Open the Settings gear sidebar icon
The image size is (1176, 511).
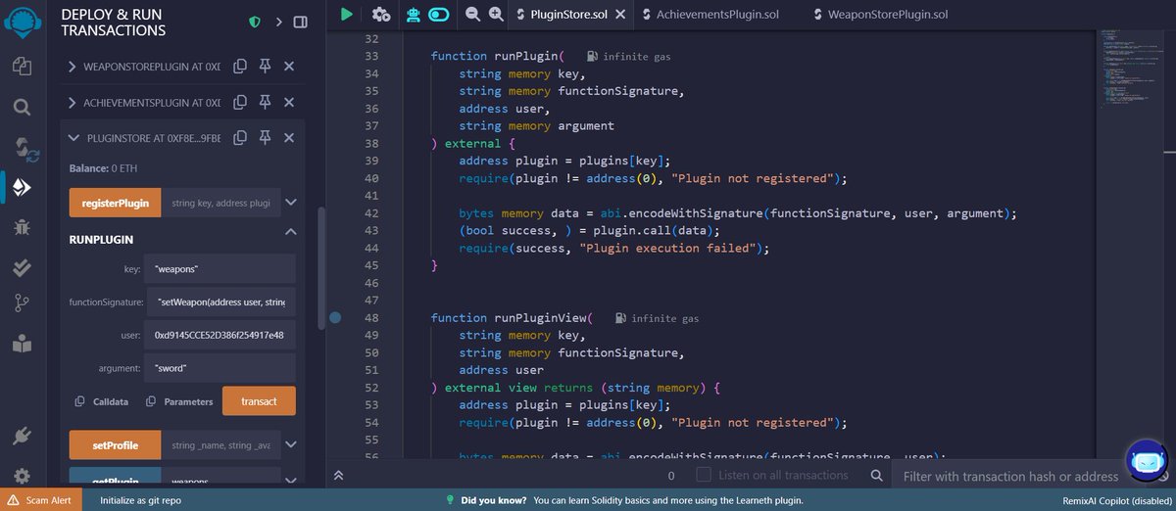(x=21, y=476)
